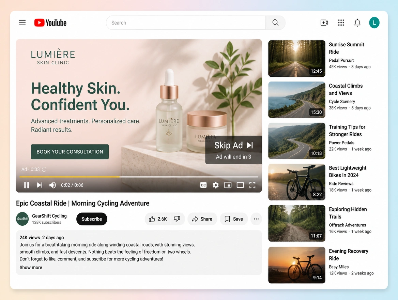Viewport: 398px width, 300px height.
Task: Enable miniplayer mode
Action: click(x=228, y=185)
